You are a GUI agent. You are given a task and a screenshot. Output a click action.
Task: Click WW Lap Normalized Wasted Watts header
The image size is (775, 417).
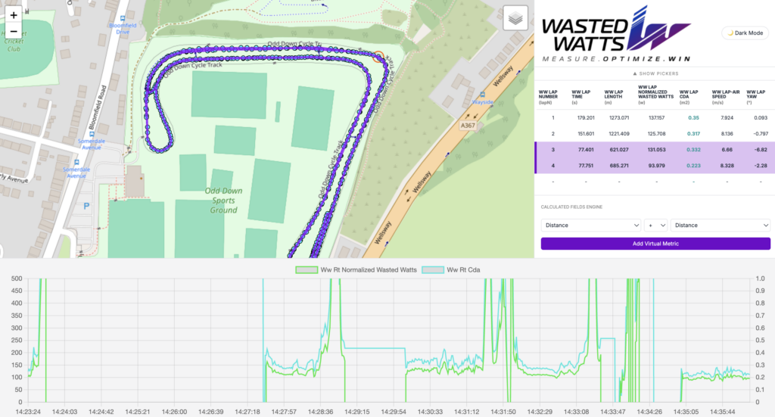[656, 95]
